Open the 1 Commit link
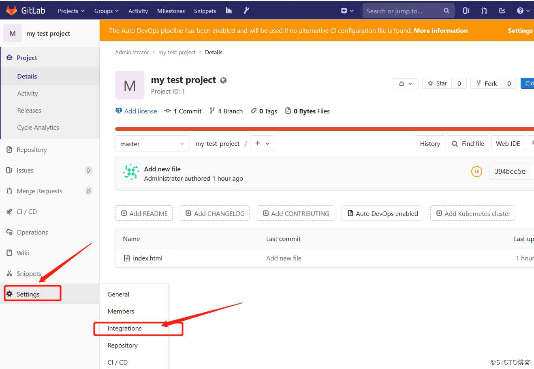 [183, 111]
